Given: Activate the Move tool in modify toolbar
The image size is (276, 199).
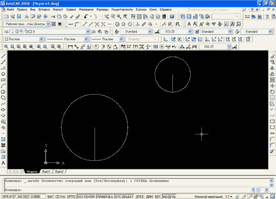Looking at the screenshot, I should click(272, 86).
